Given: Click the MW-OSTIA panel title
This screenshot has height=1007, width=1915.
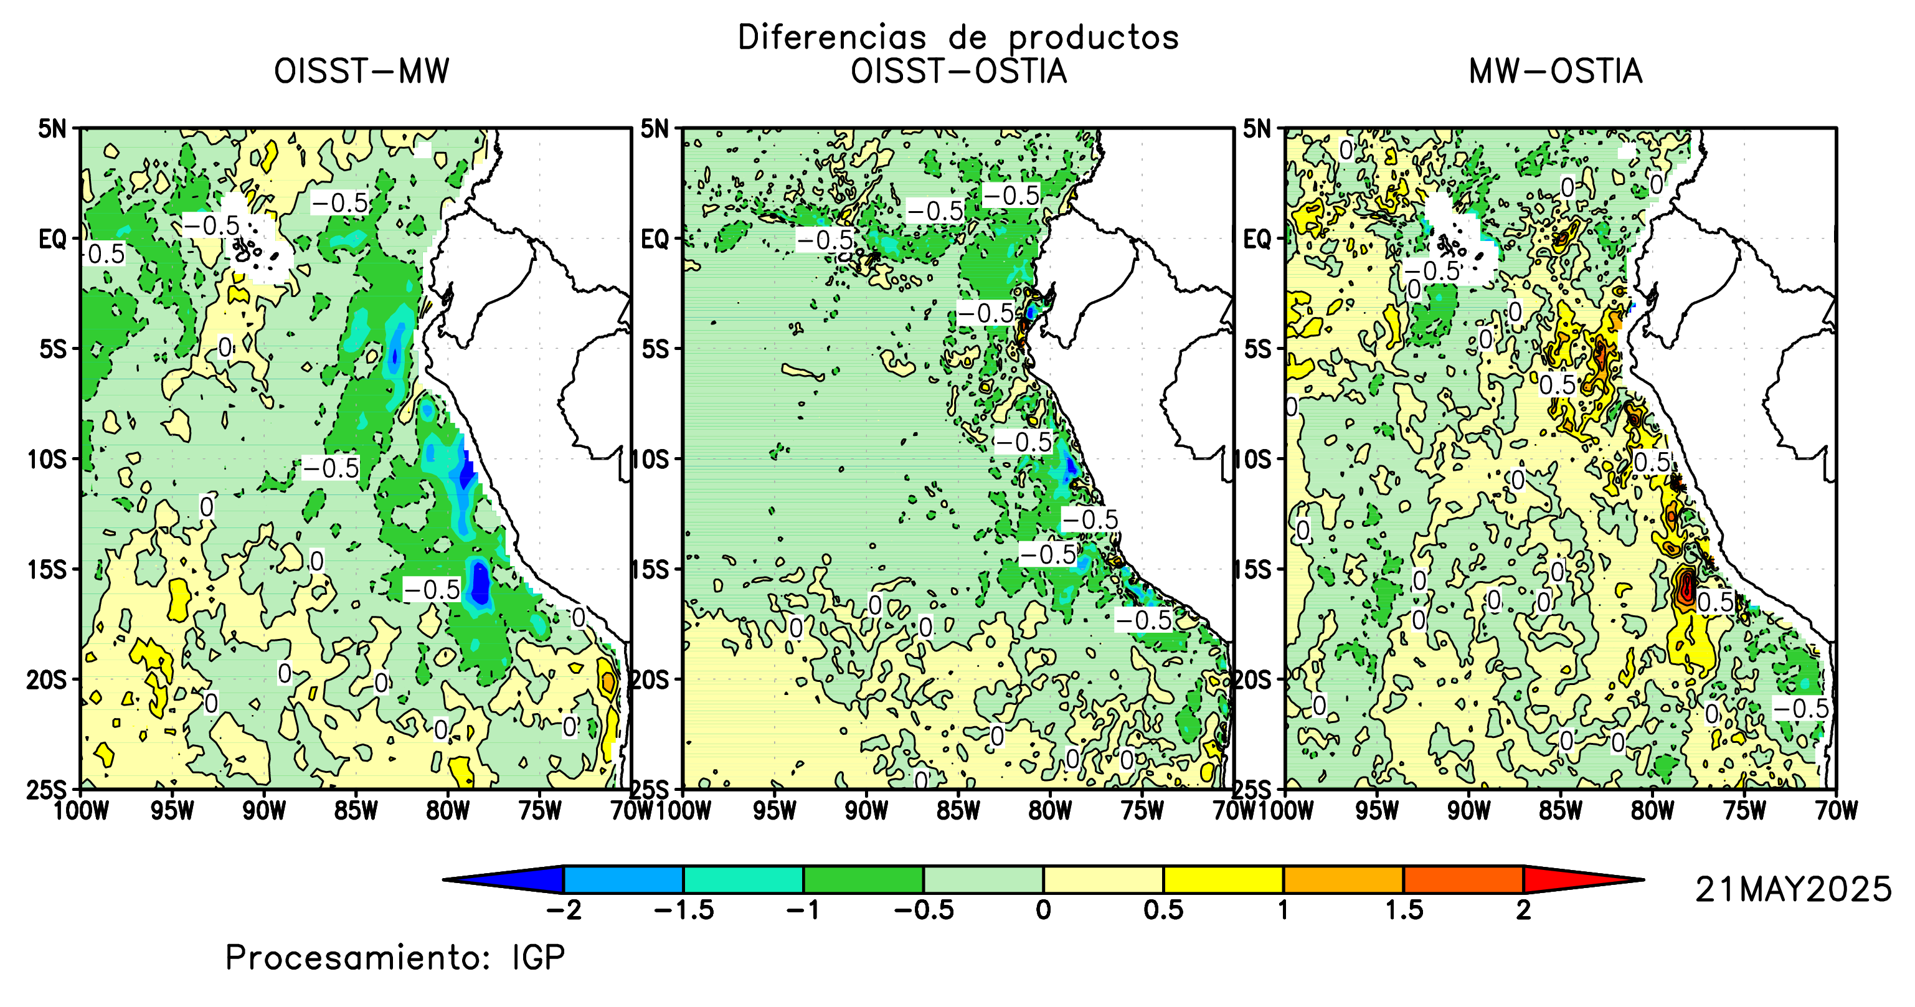Looking at the screenshot, I should [x=1555, y=72].
